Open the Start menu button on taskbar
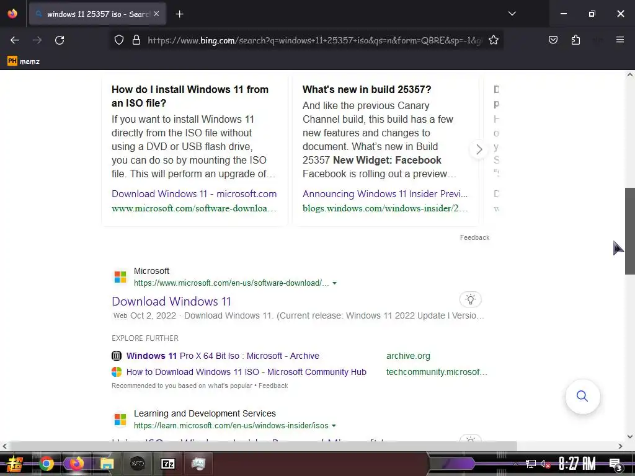Image resolution: width=635 pixels, height=476 pixels. coord(15,464)
